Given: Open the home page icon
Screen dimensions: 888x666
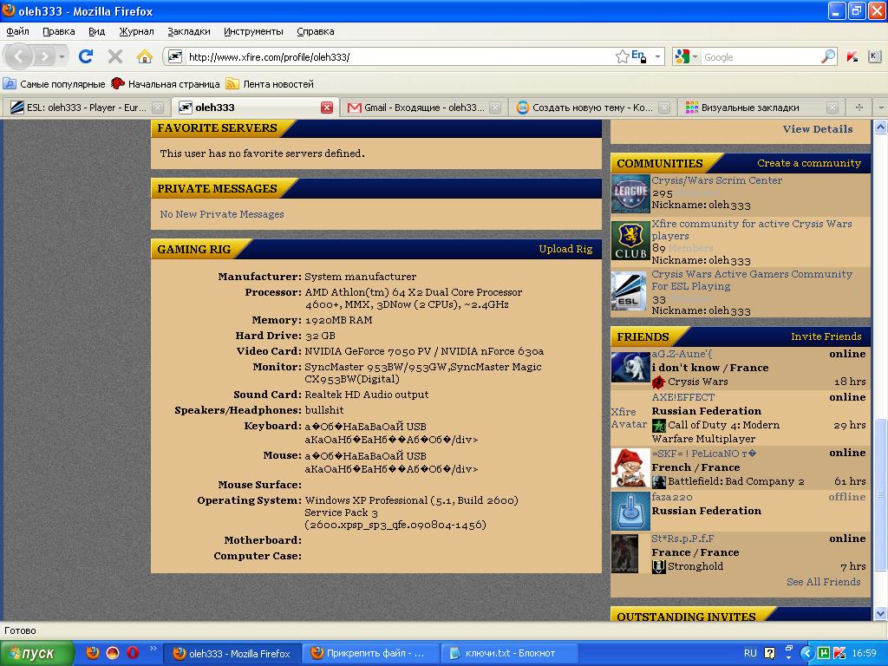Looking at the screenshot, I should (x=145, y=56).
